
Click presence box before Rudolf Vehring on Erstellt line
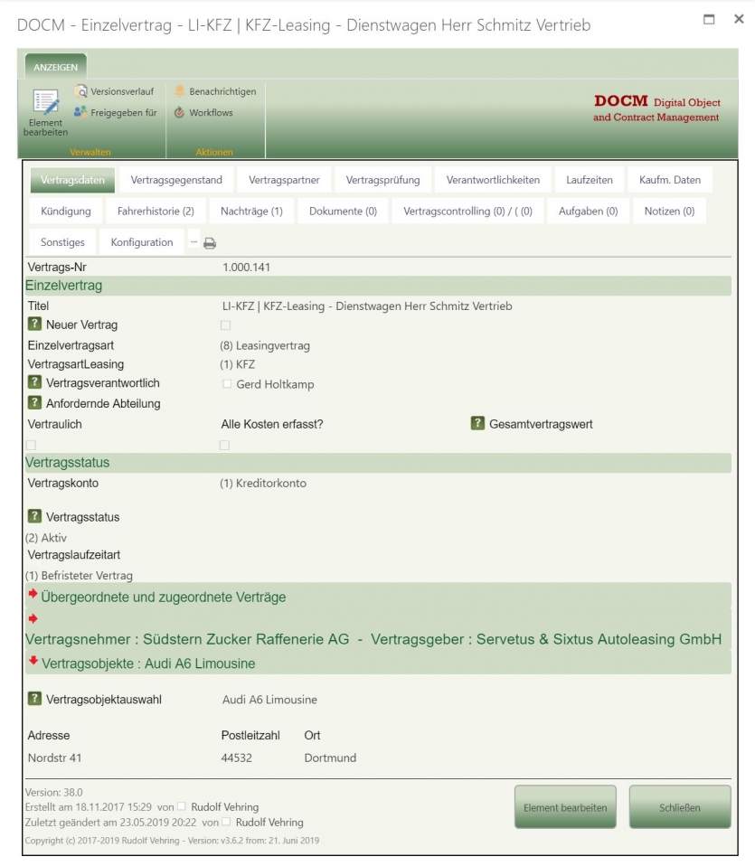181,806
